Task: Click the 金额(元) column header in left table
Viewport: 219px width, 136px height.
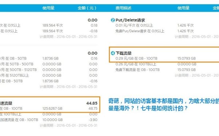Action: (87, 8)
